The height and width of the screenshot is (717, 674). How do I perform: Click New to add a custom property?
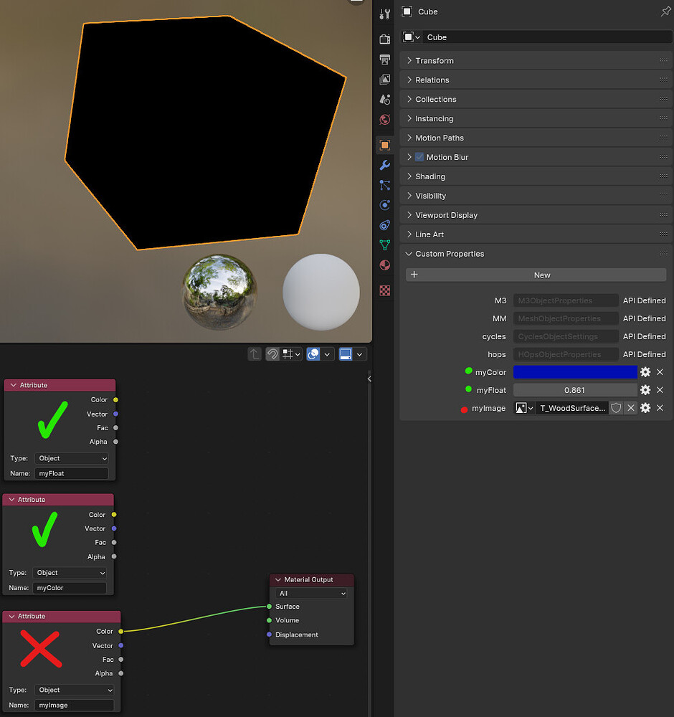click(536, 275)
